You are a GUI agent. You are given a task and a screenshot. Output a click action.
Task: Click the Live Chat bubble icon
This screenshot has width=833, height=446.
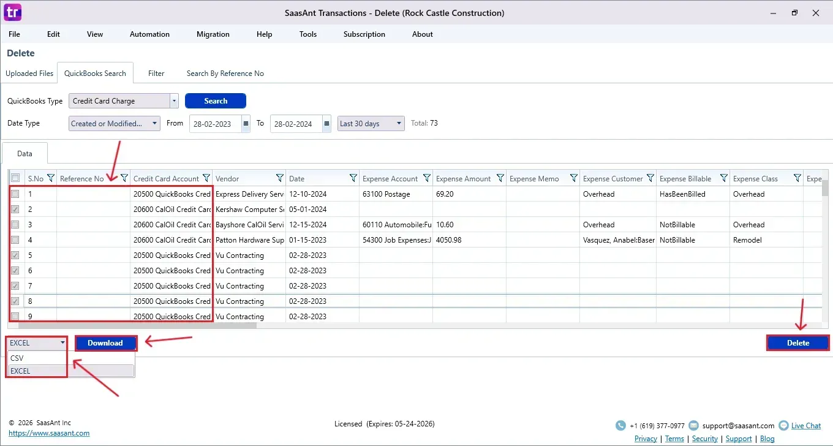click(x=783, y=426)
